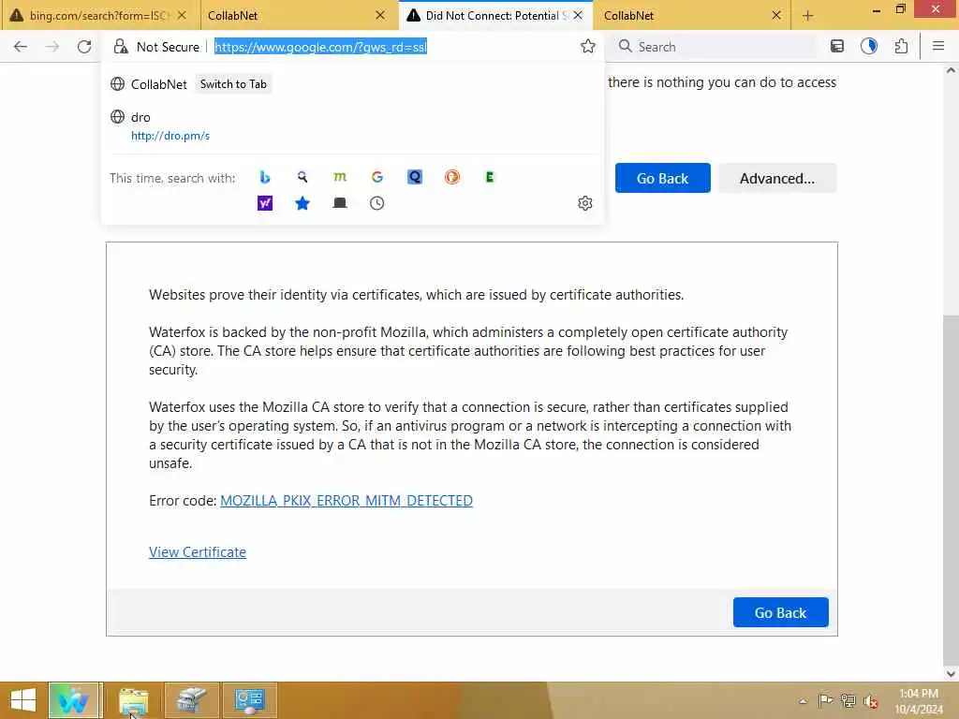
Task: Click the Go Back button in the details panel
Action: [x=780, y=612]
